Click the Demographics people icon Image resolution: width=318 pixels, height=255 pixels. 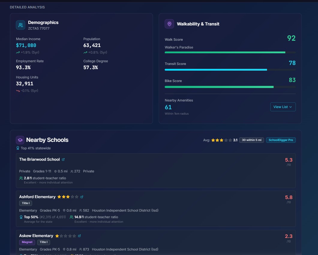[20, 25]
